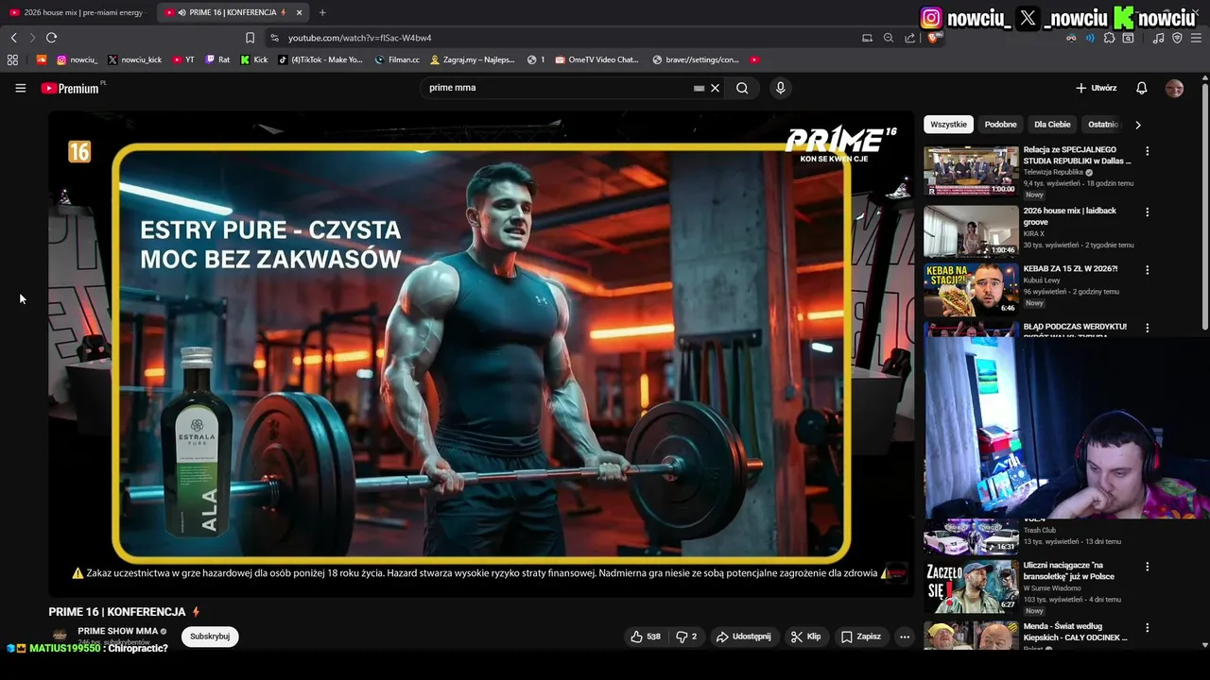The height and width of the screenshot is (680, 1210).
Task: Click the search magnifier button
Action: tap(742, 88)
